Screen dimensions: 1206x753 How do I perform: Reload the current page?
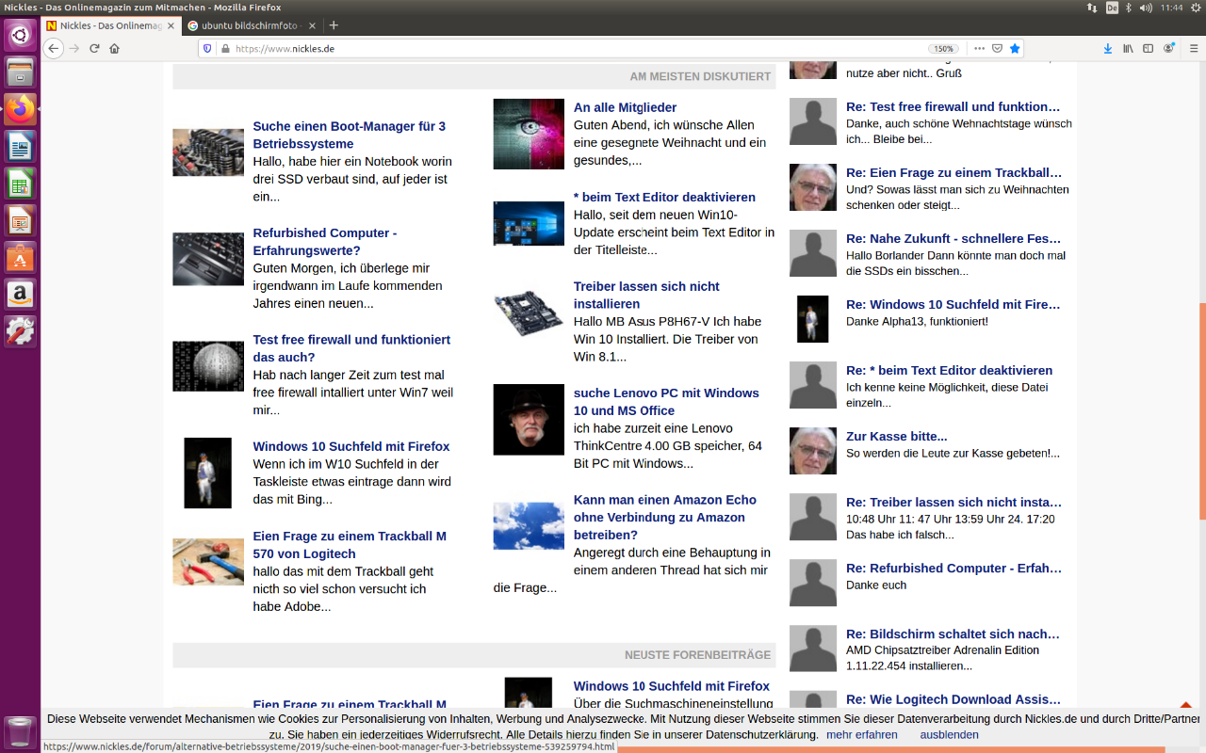point(94,48)
